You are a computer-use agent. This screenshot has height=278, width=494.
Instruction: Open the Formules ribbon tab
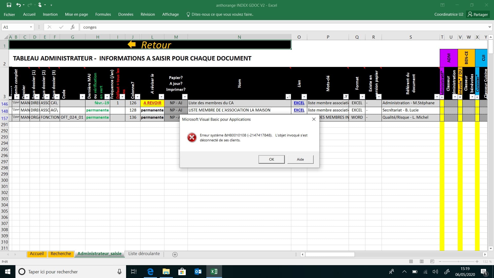pos(103,14)
